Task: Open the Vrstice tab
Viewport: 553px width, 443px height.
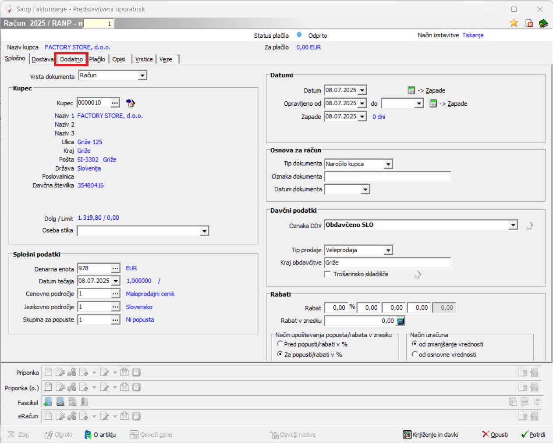Action: (144, 59)
